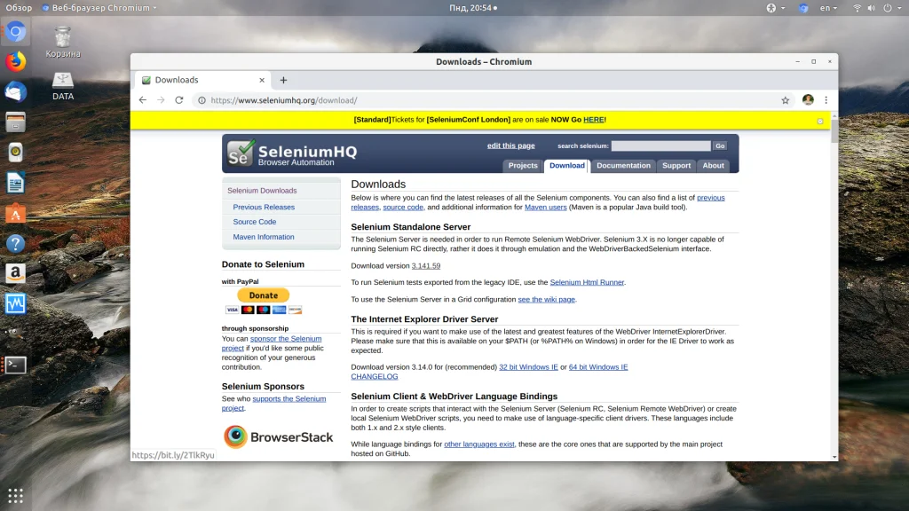The width and height of the screenshot is (909, 511).
Task: Open the accessibility menu in top bar
Action: (x=775, y=7)
